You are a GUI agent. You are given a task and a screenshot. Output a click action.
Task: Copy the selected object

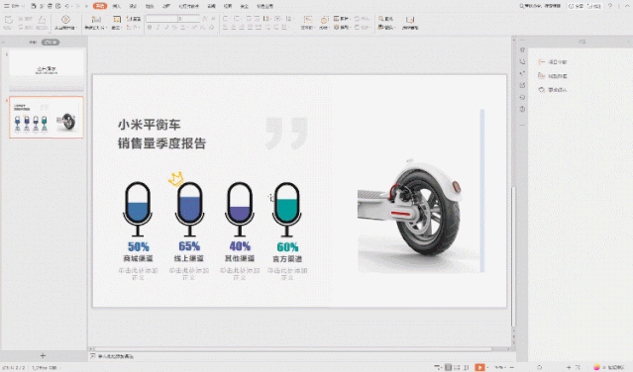coord(25,28)
